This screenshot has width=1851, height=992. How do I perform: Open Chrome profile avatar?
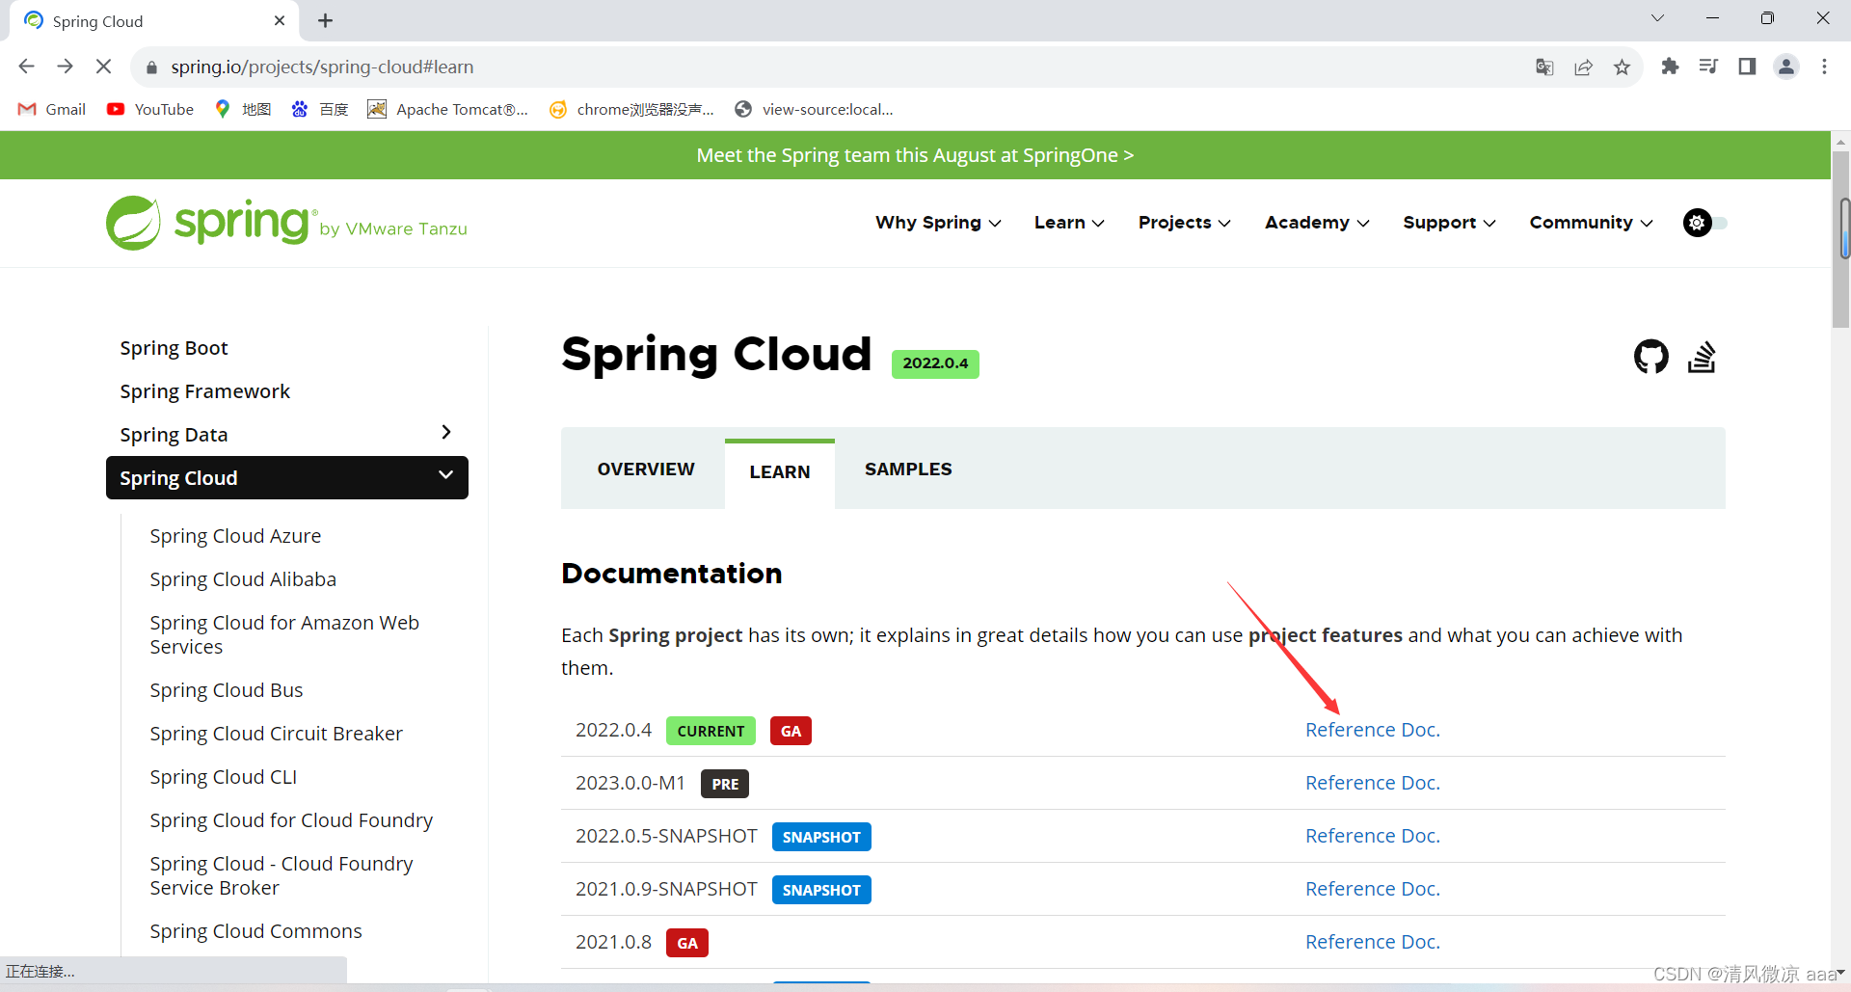pos(1786,67)
